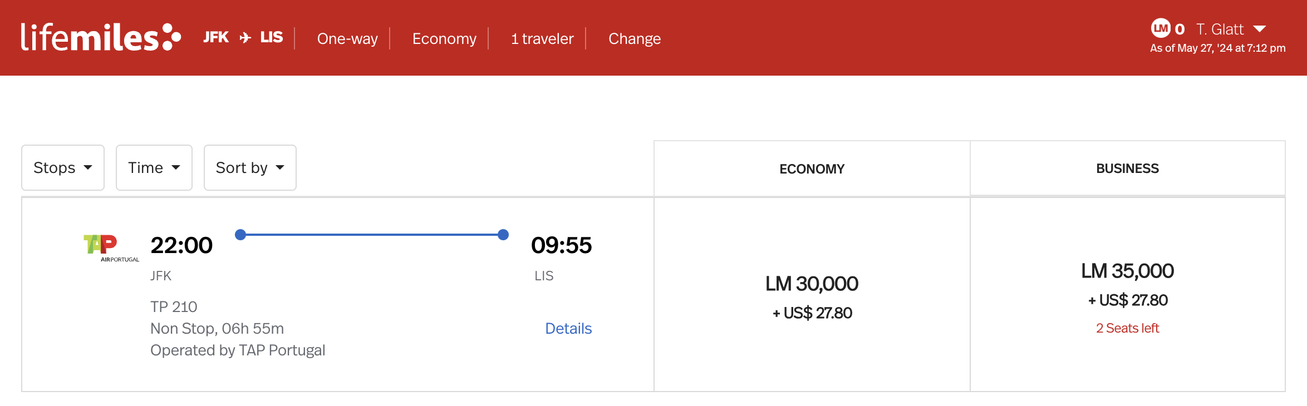The height and width of the screenshot is (406, 1307).
Task: Click the One-way trip type
Action: point(347,38)
